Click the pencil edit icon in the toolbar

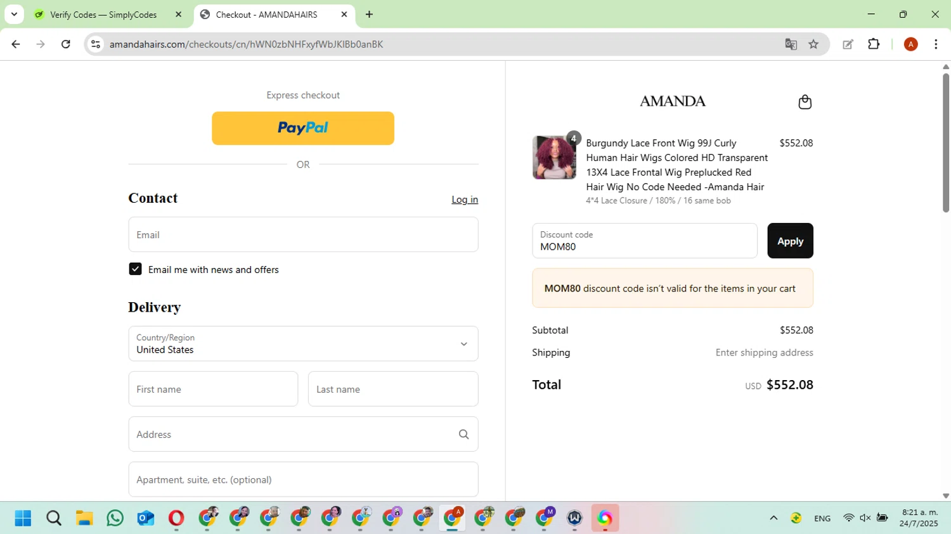(x=848, y=44)
